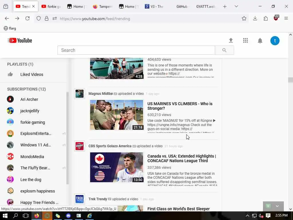The width and height of the screenshot is (293, 220).
Task: Click the page scrollbar up arrow
Action: 290,35
